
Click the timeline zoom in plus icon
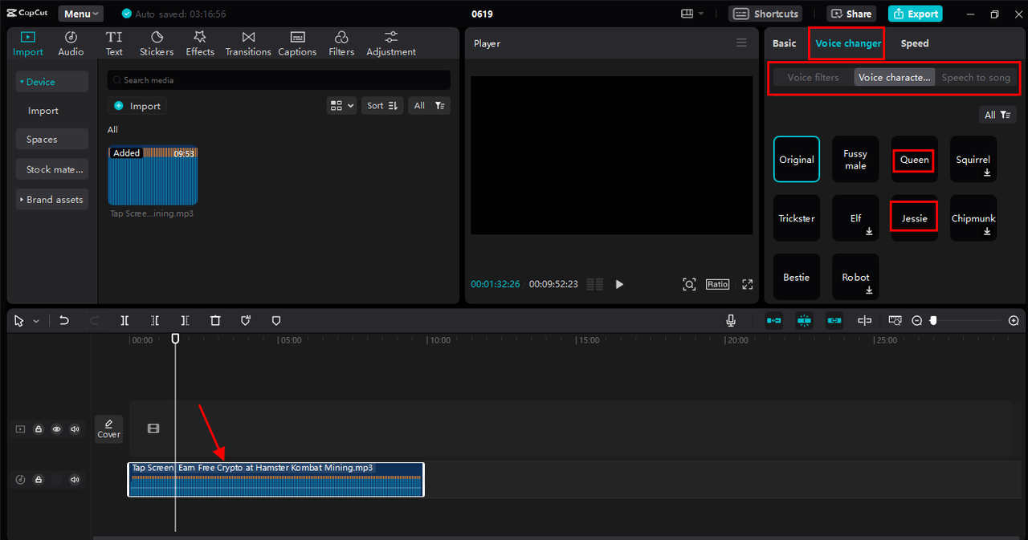1014,320
